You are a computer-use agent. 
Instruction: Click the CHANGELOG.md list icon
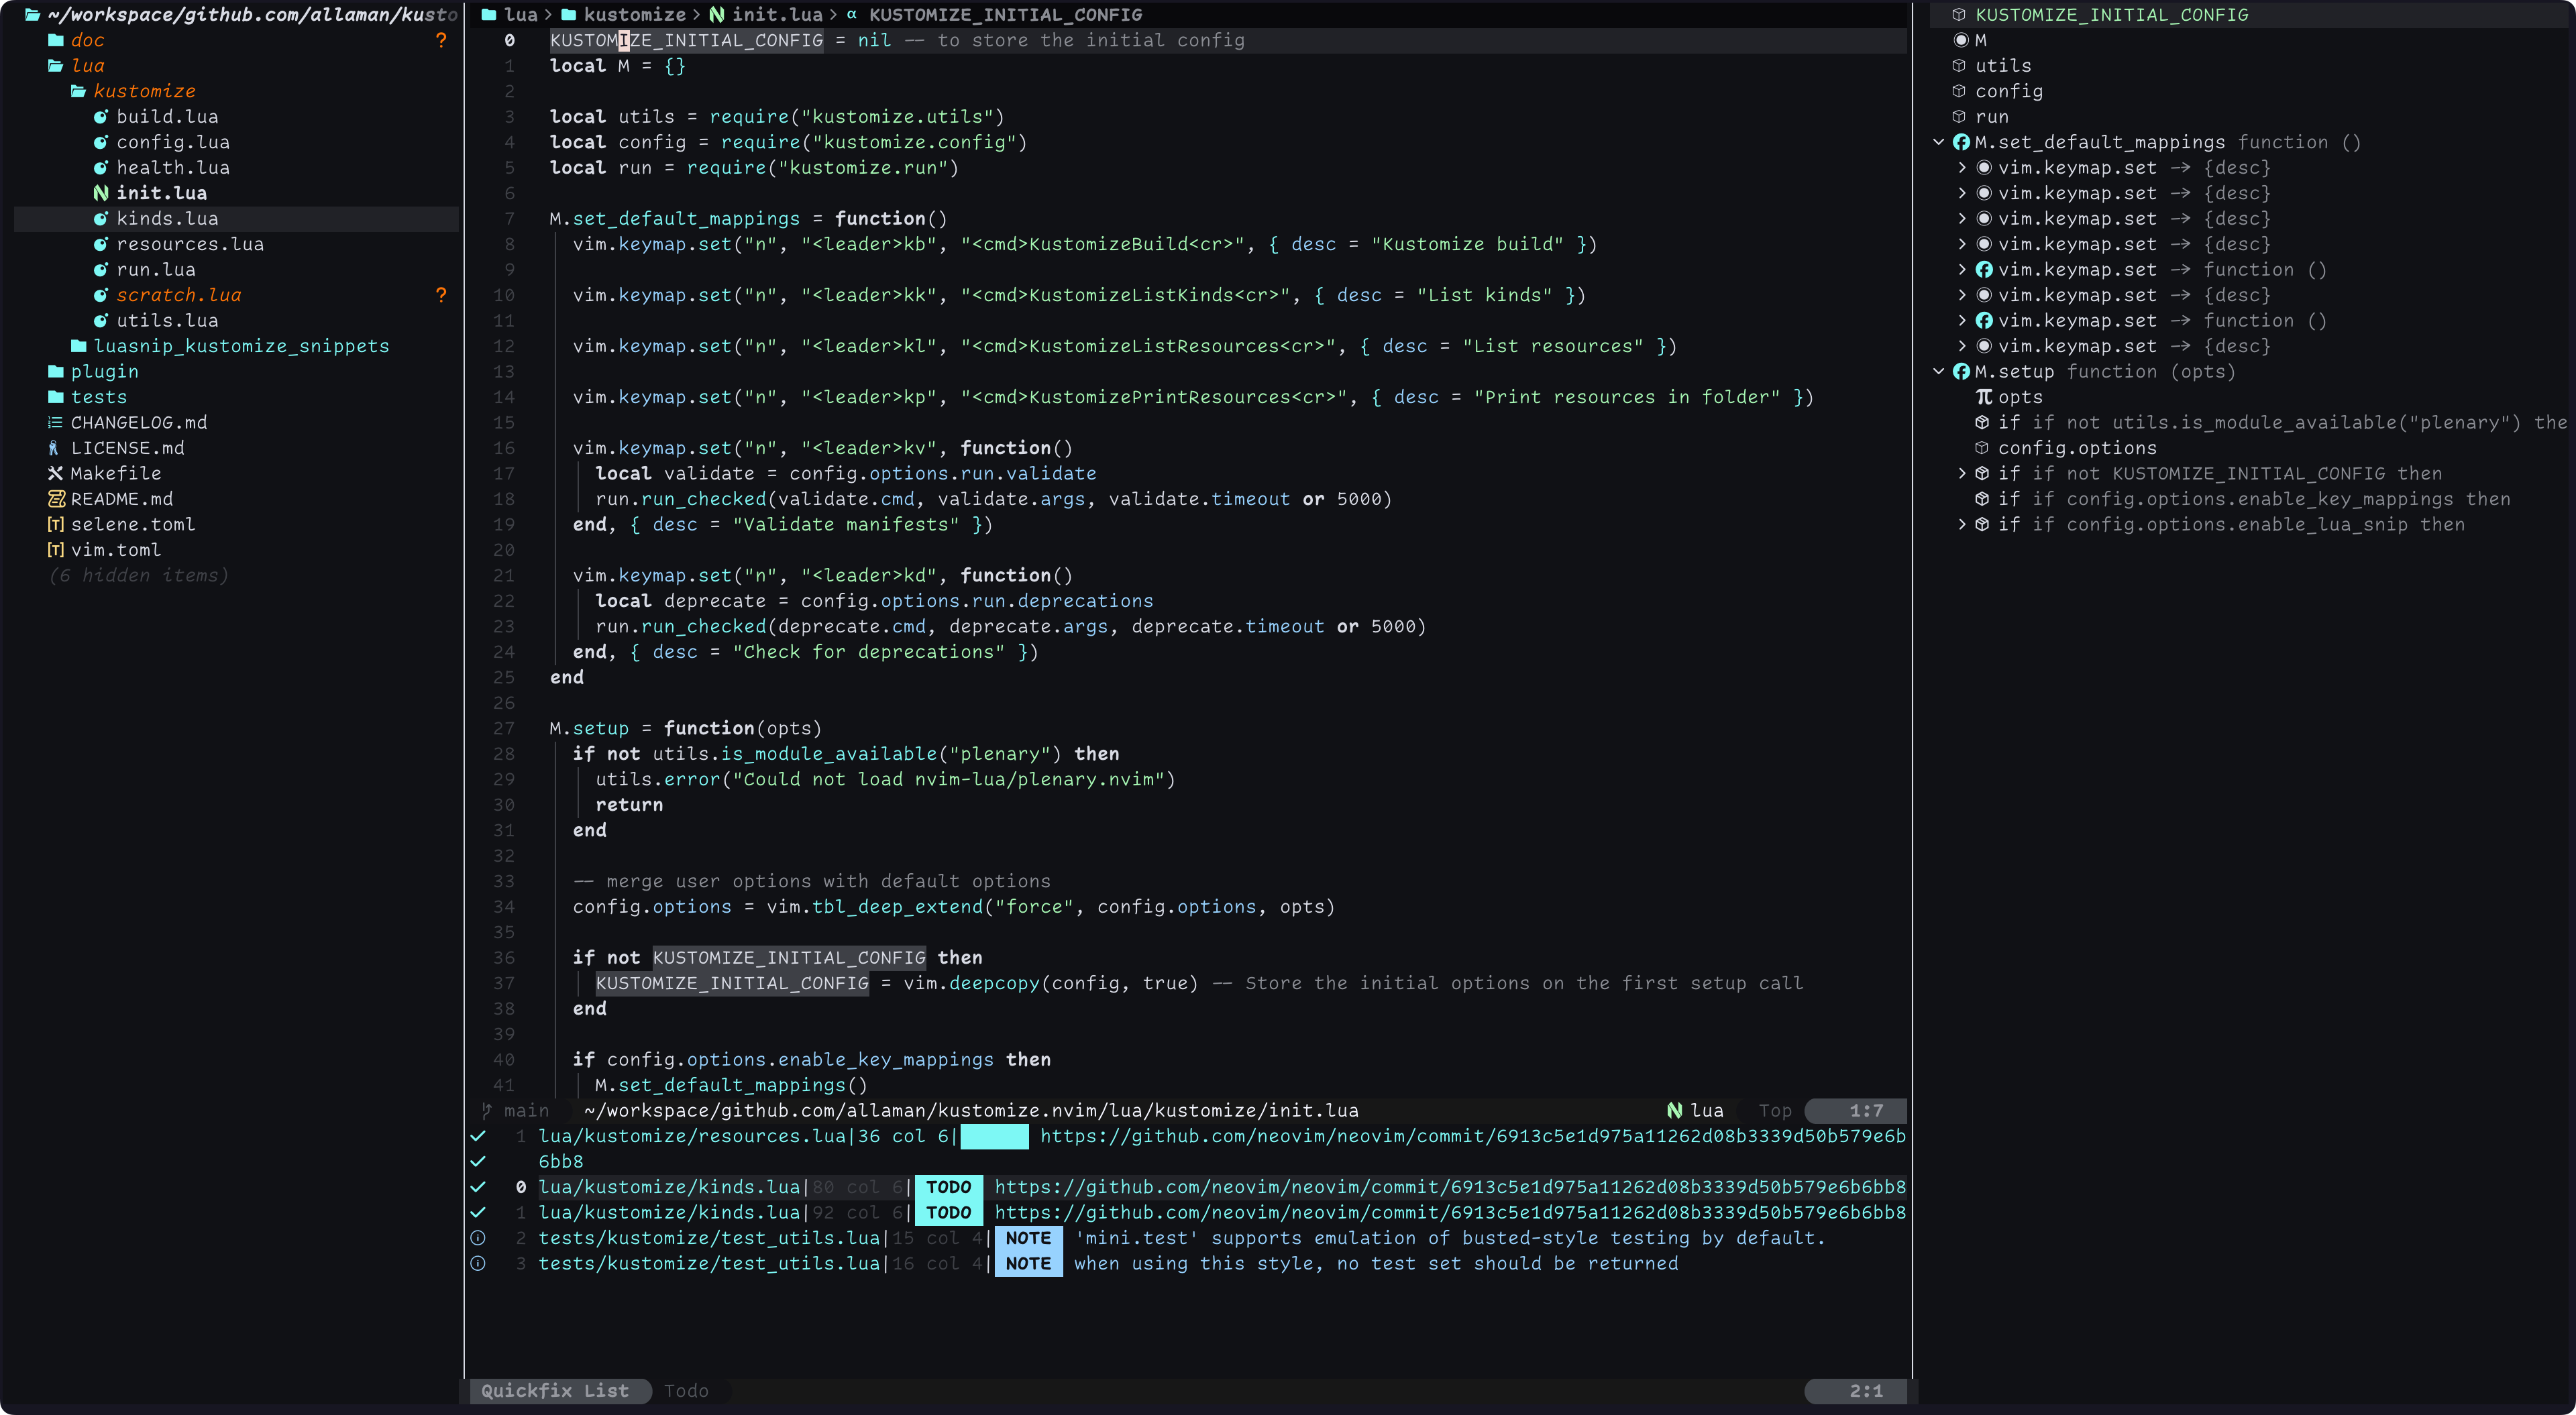point(56,422)
